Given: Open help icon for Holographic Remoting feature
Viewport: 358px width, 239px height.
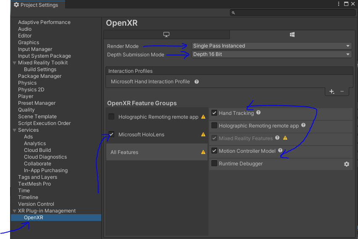Looking at the screenshot, I should [x=303, y=125].
